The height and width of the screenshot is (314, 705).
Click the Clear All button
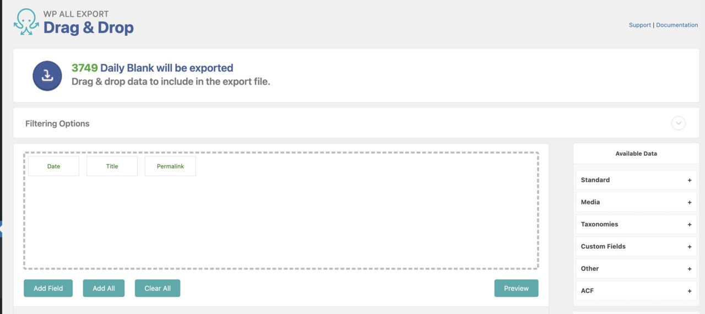coord(158,288)
